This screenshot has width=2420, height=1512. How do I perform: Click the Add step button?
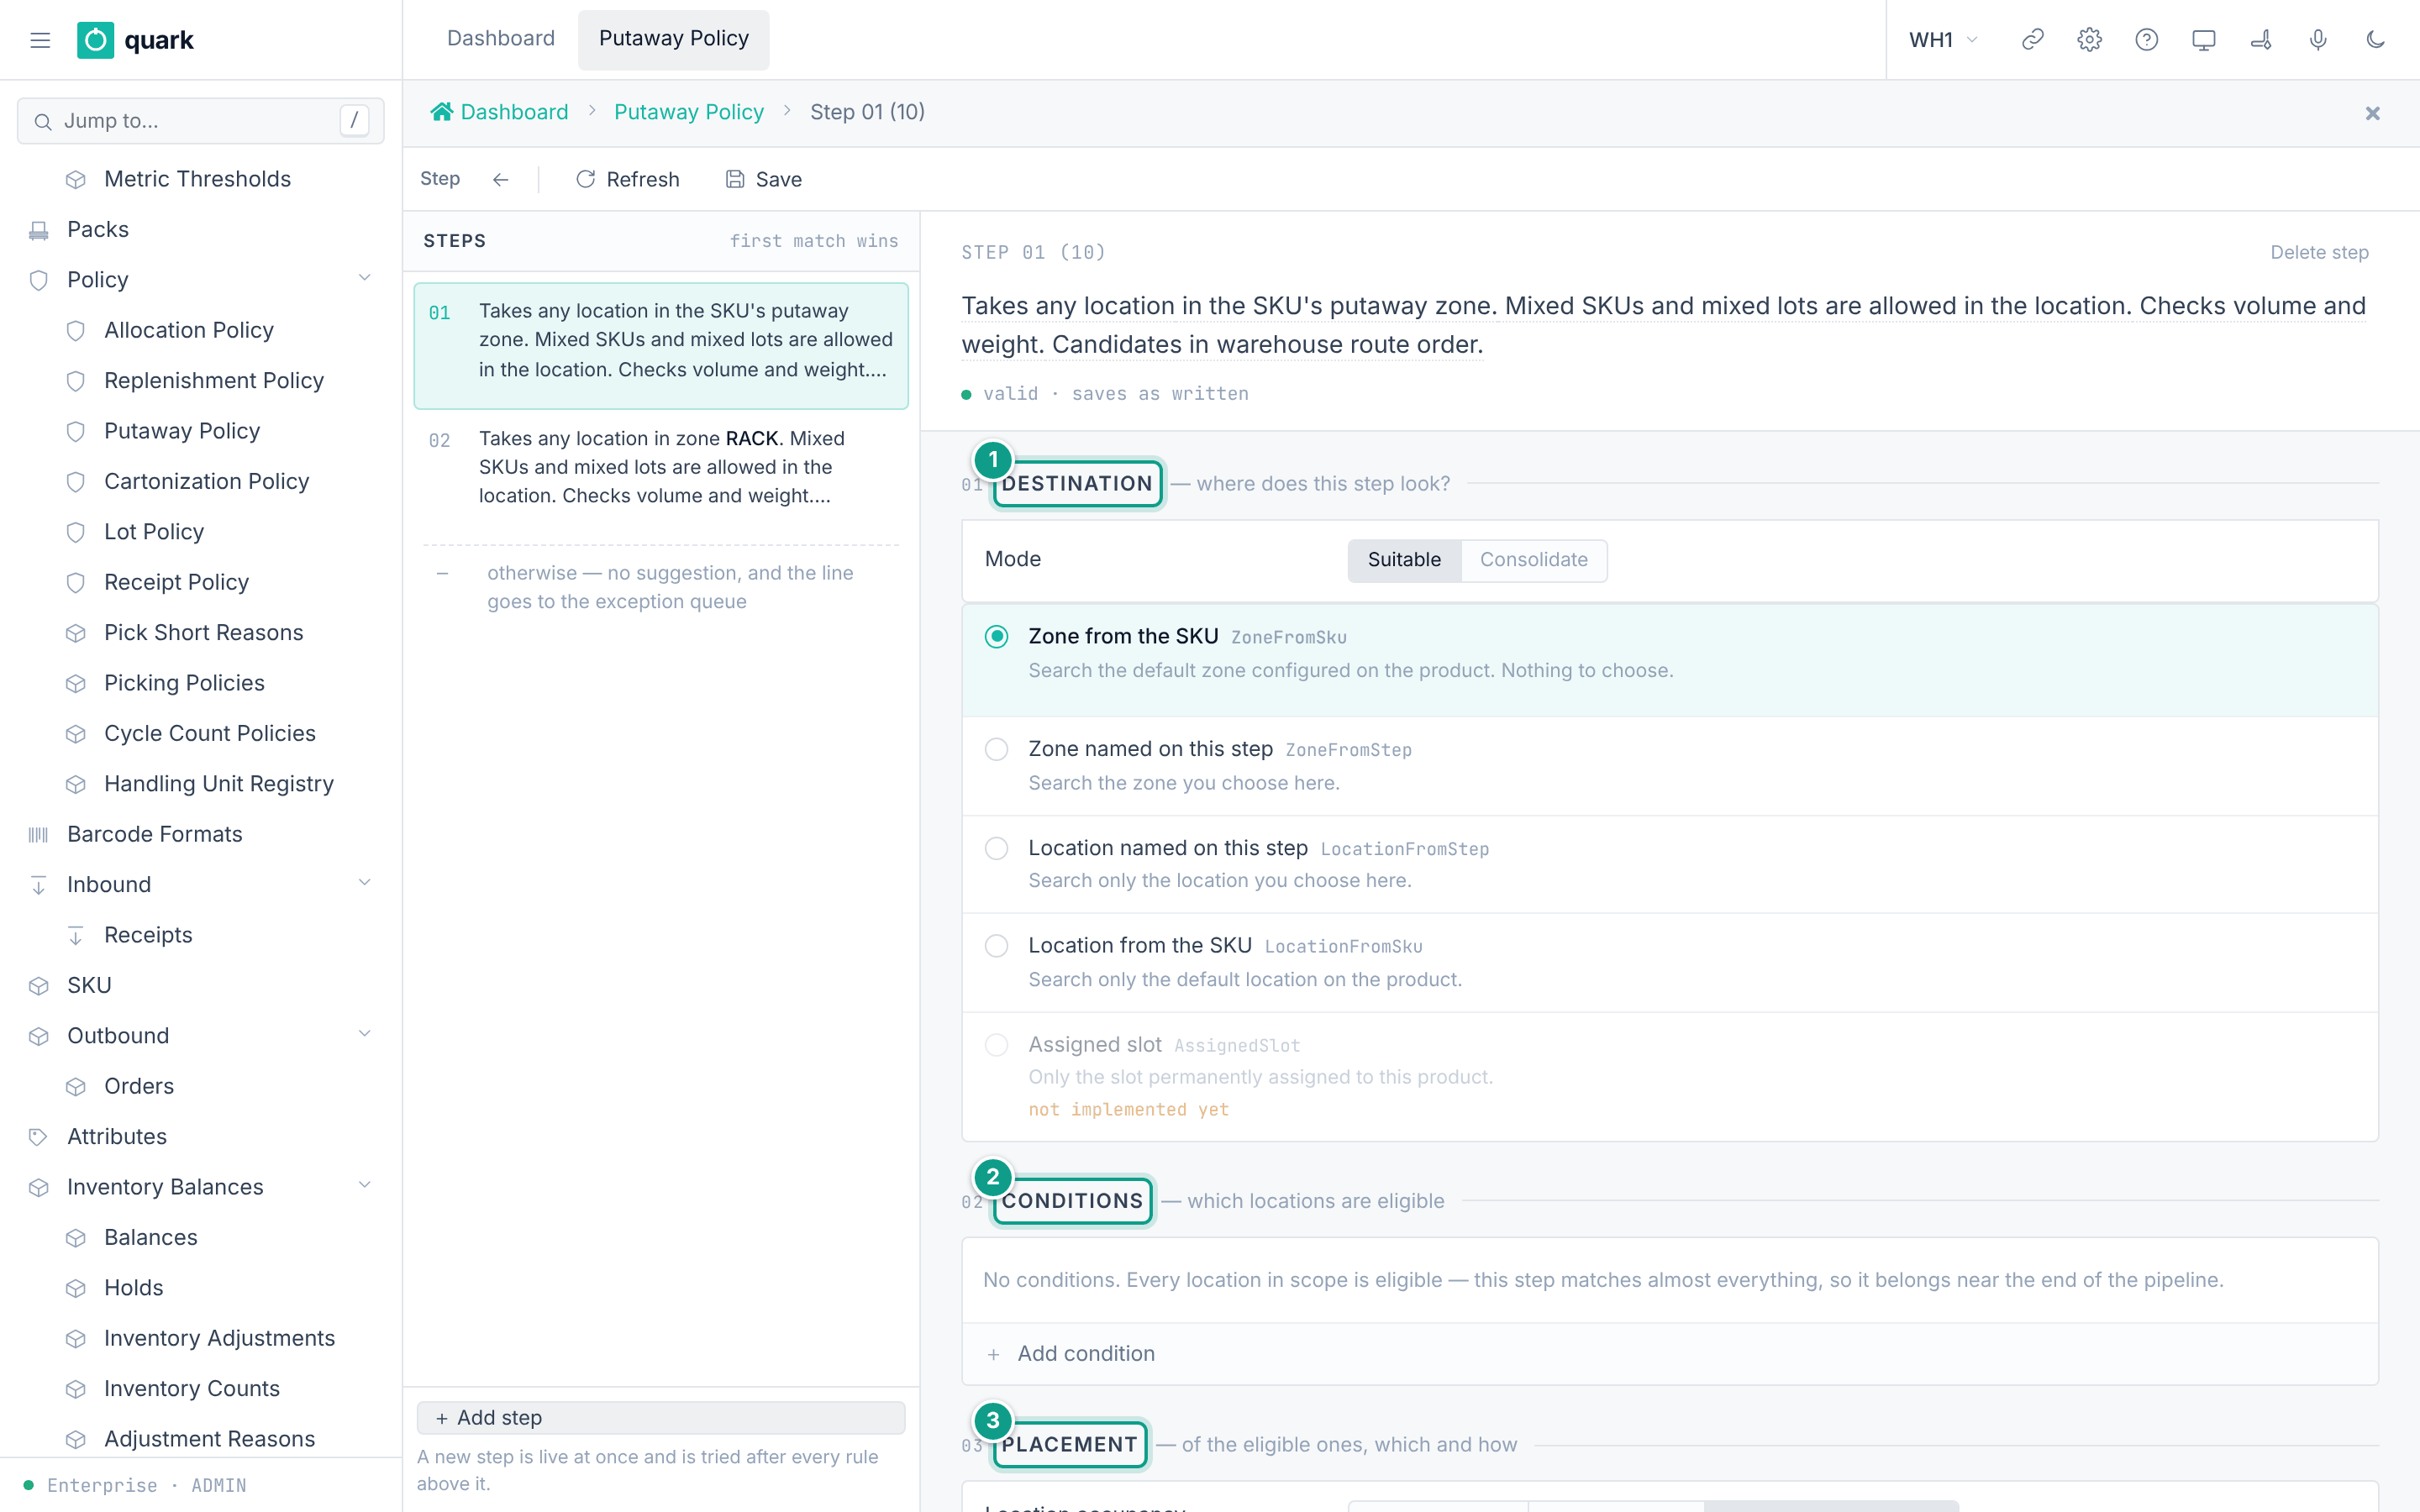pos(661,1418)
